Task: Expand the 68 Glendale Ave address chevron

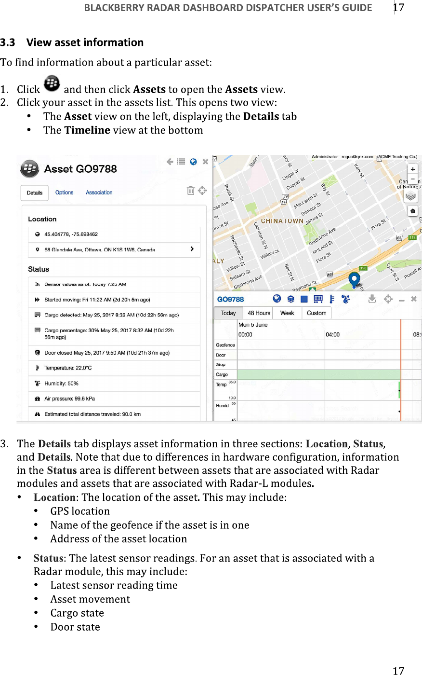Action: 192,249
